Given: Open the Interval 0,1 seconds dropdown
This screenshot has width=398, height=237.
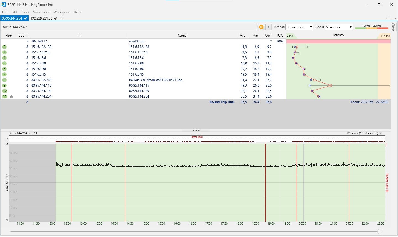Looking at the screenshot, I should point(299,27).
